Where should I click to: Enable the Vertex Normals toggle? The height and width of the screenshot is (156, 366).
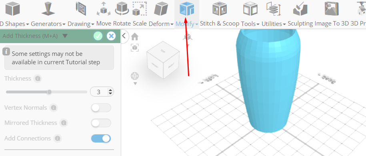pyautogui.click(x=101, y=108)
